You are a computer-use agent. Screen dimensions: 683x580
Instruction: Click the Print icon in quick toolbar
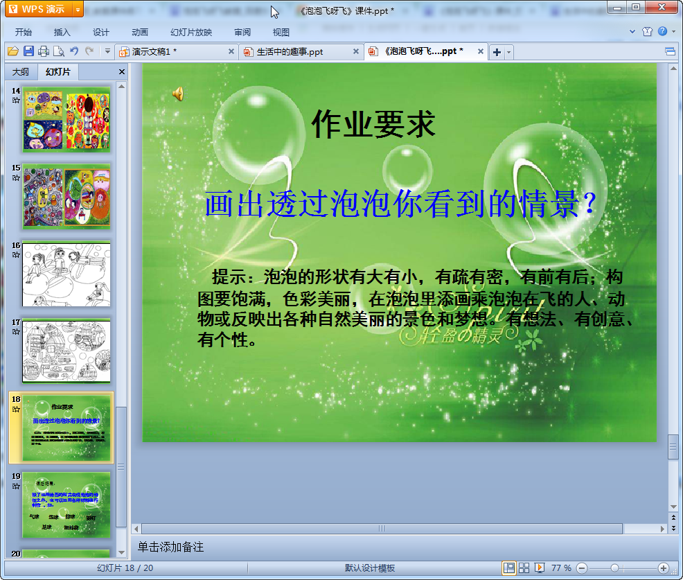(44, 51)
